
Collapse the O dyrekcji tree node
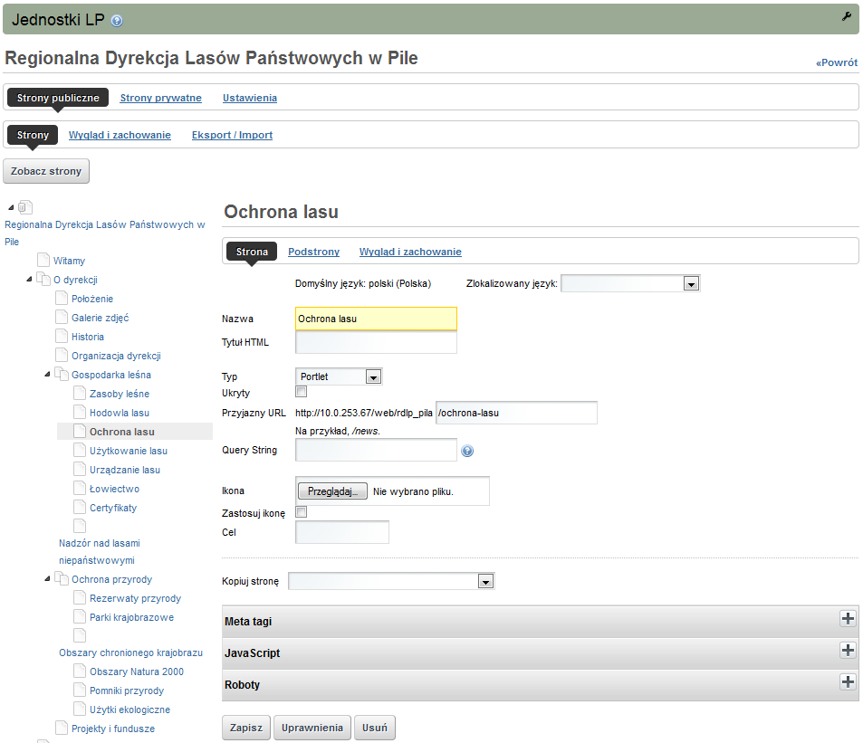(x=29, y=280)
